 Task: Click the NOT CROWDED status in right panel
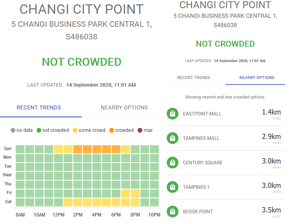(x=225, y=44)
